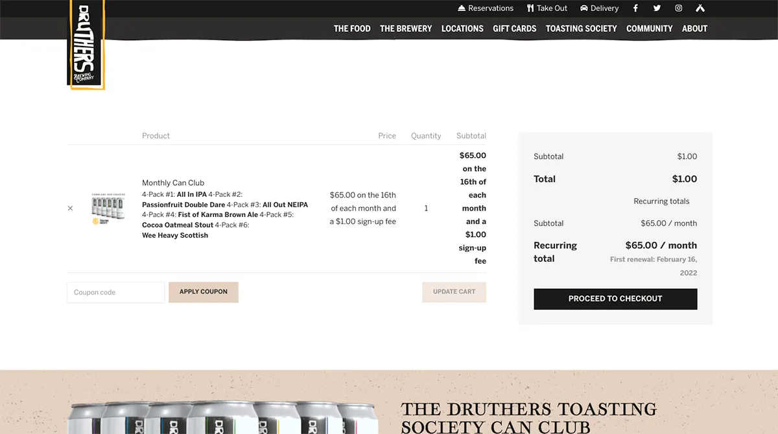Click the $65.00 / month recurring total

[661, 246]
